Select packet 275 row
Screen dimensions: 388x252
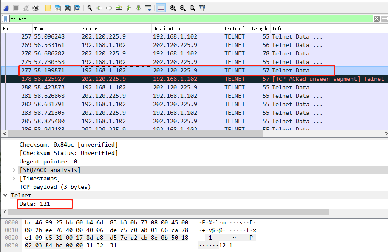click(x=195, y=62)
